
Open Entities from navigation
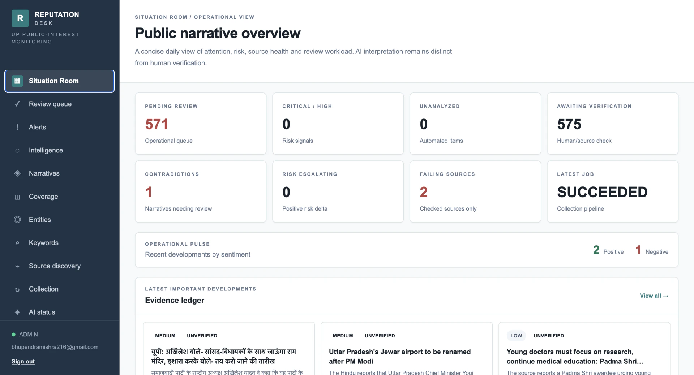point(60,220)
